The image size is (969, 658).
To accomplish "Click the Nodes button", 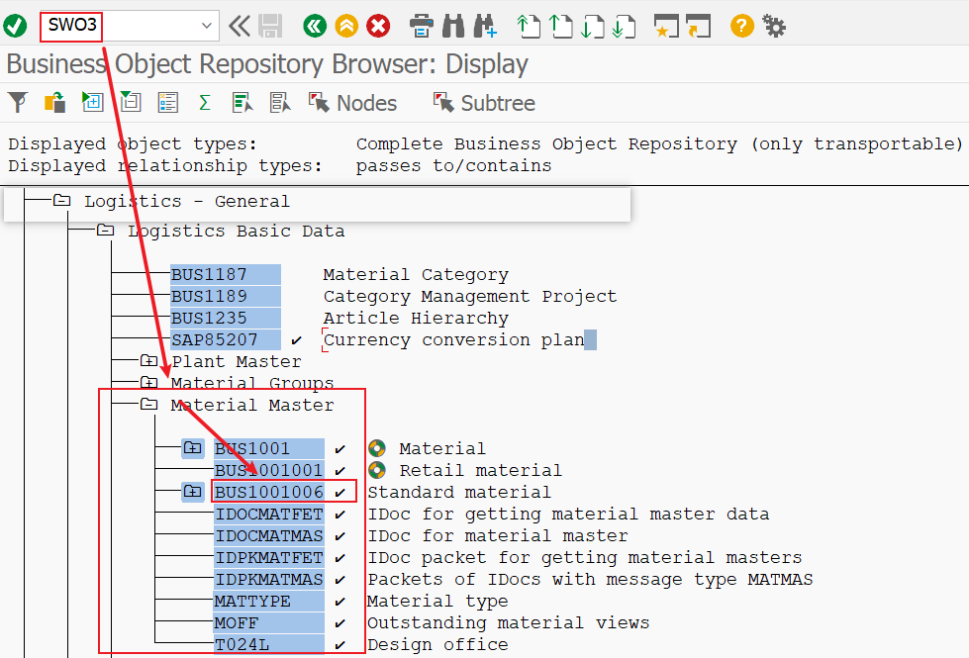I will [353, 103].
